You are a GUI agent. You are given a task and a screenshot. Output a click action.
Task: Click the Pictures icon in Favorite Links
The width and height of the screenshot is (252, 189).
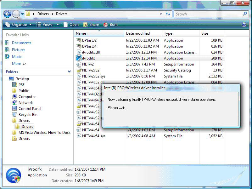[7, 50]
